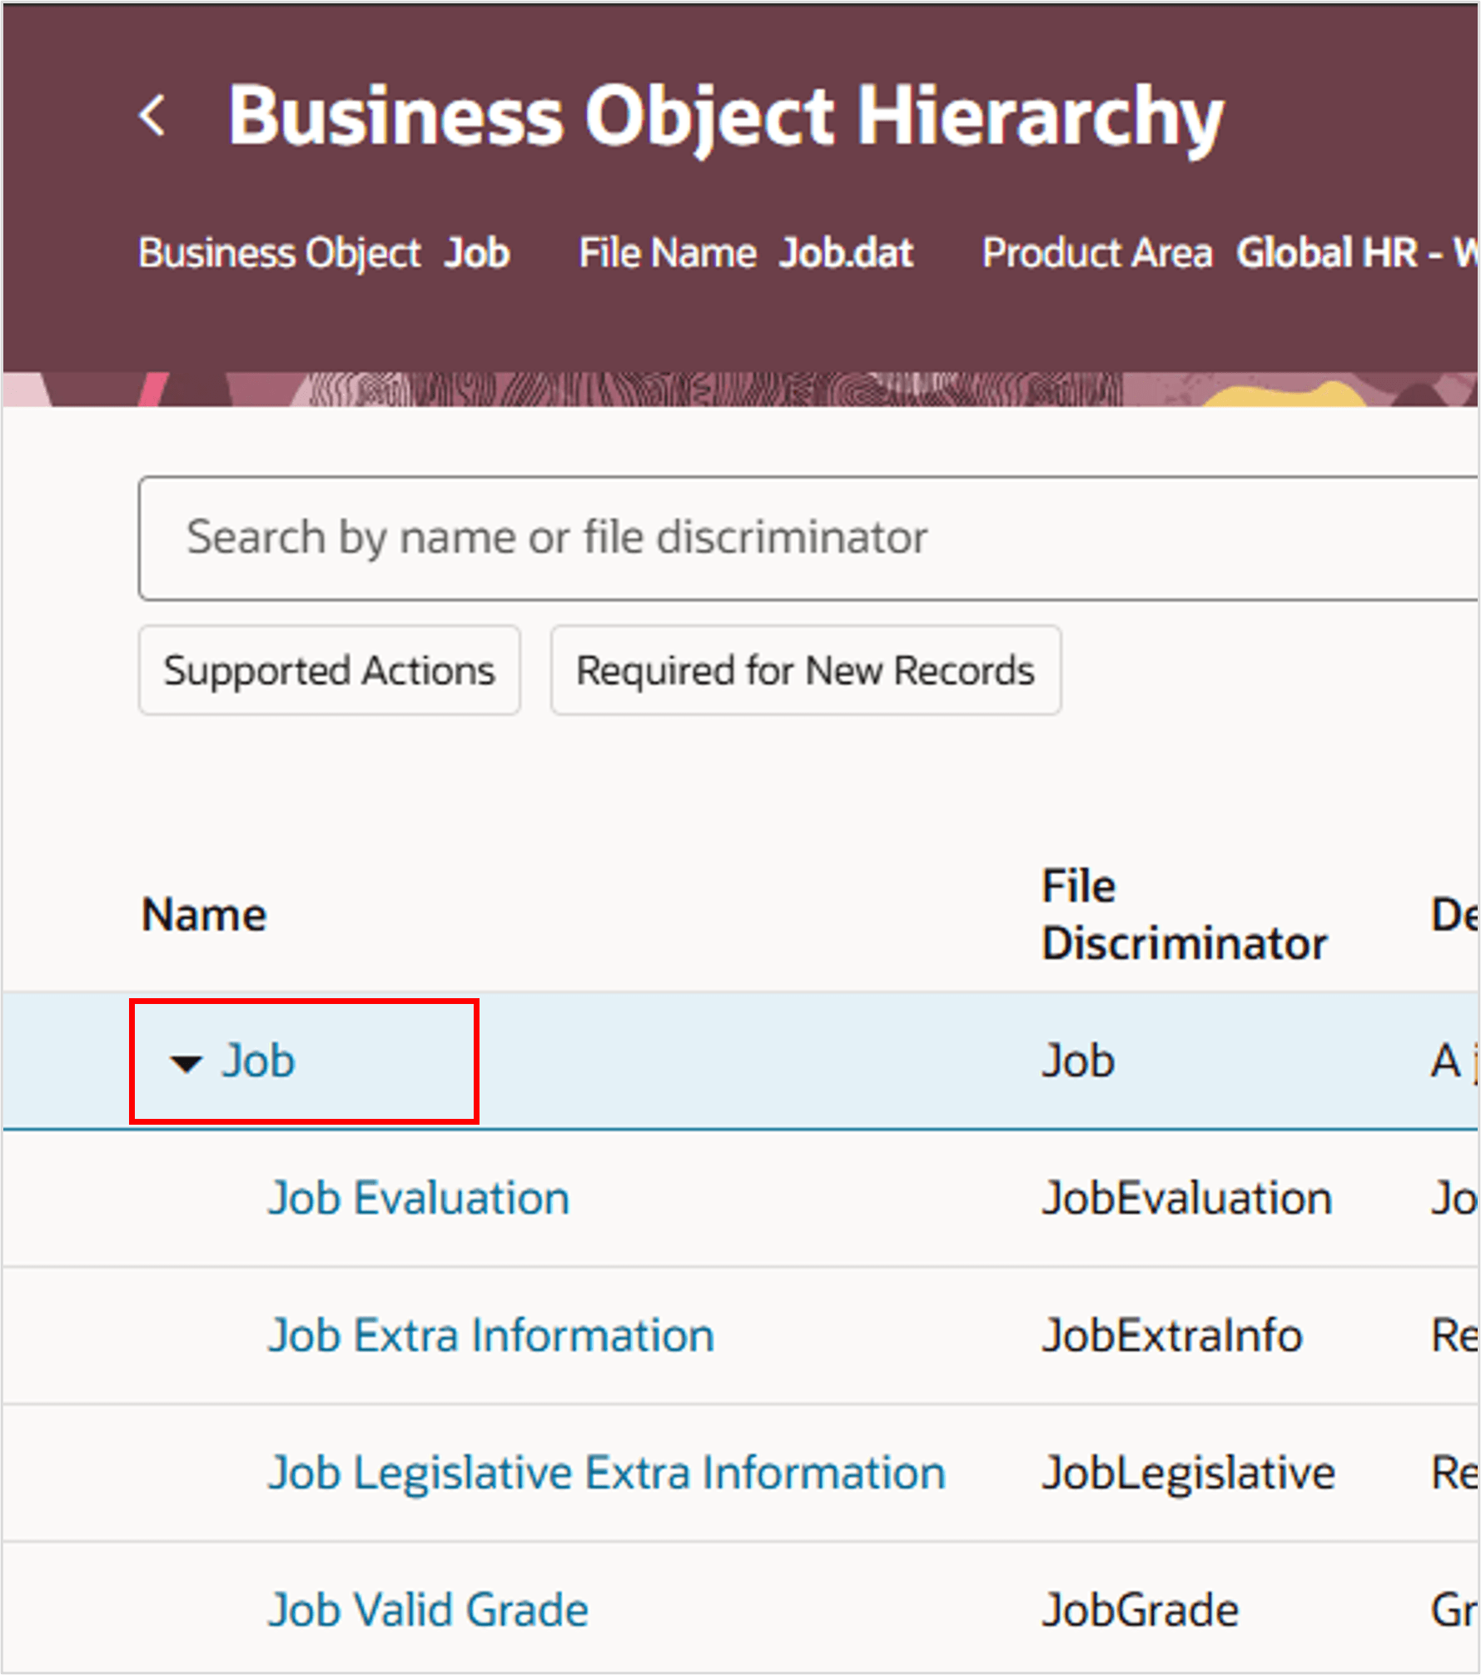Click the Name column header
This screenshot has height=1675, width=1481.
(x=204, y=913)
